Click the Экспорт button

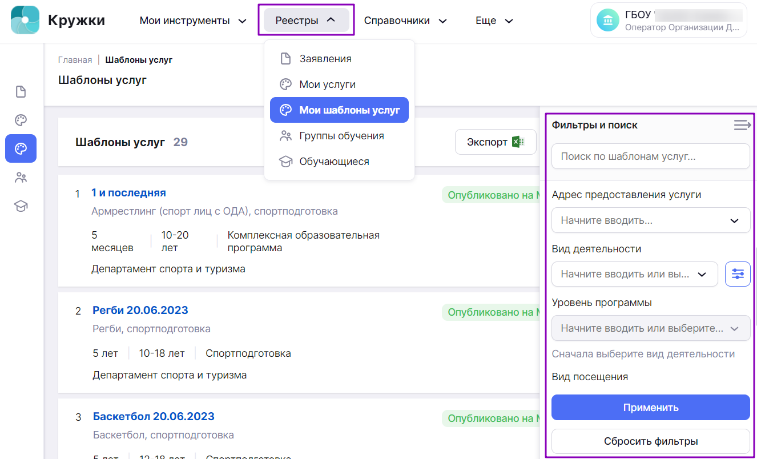click(496, 142)
